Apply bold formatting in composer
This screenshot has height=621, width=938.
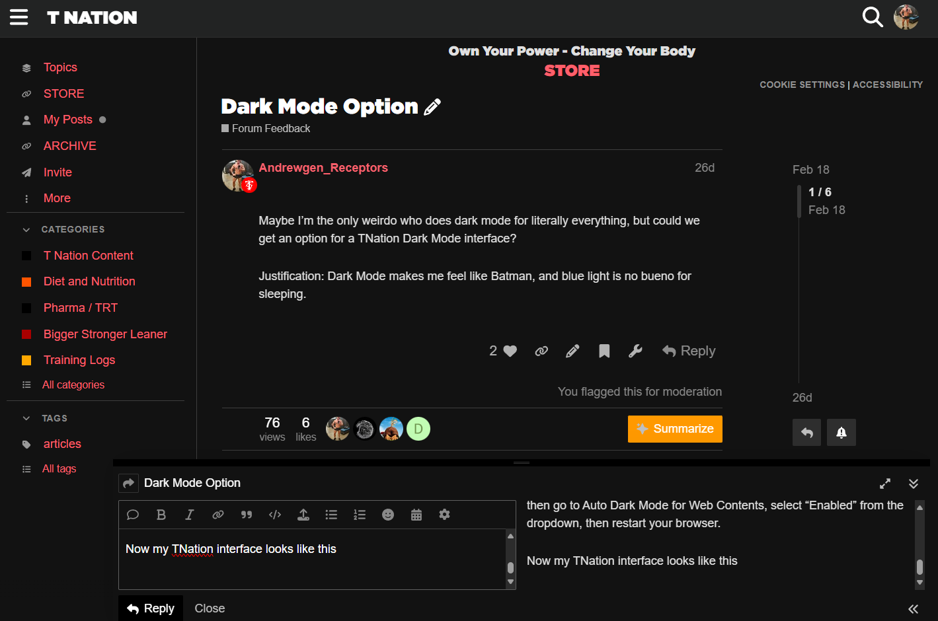tap(161, 515)
